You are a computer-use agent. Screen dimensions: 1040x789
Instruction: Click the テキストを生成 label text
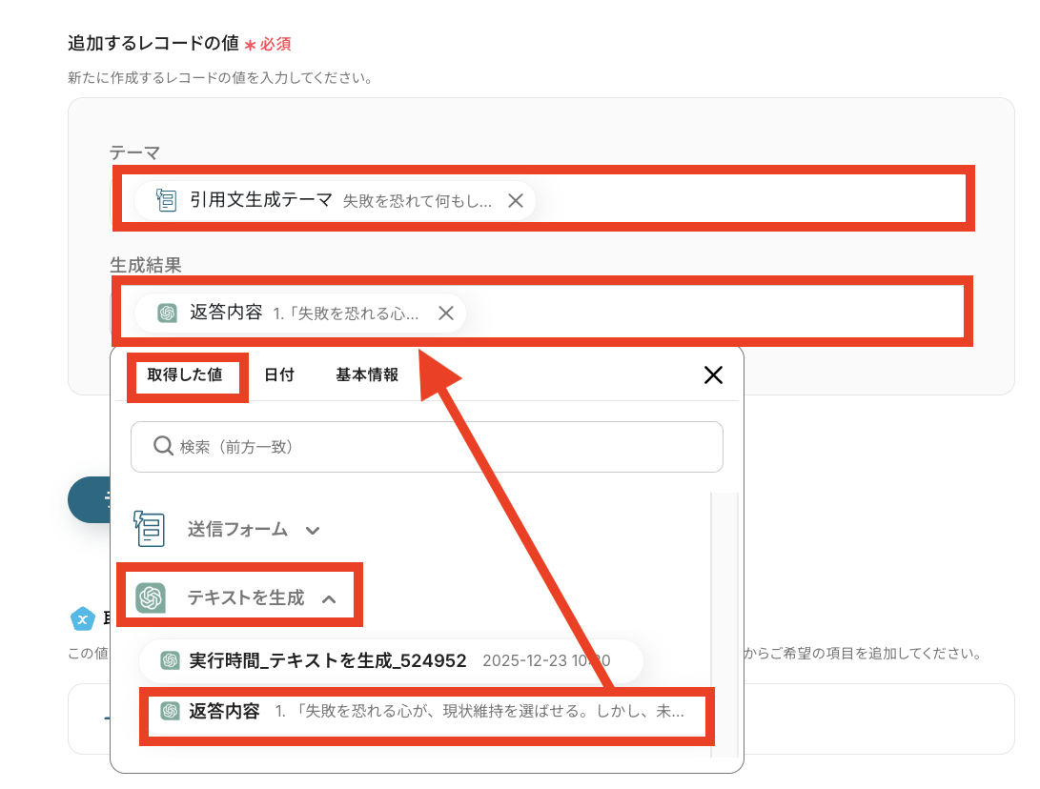click(x=246, y=598)
